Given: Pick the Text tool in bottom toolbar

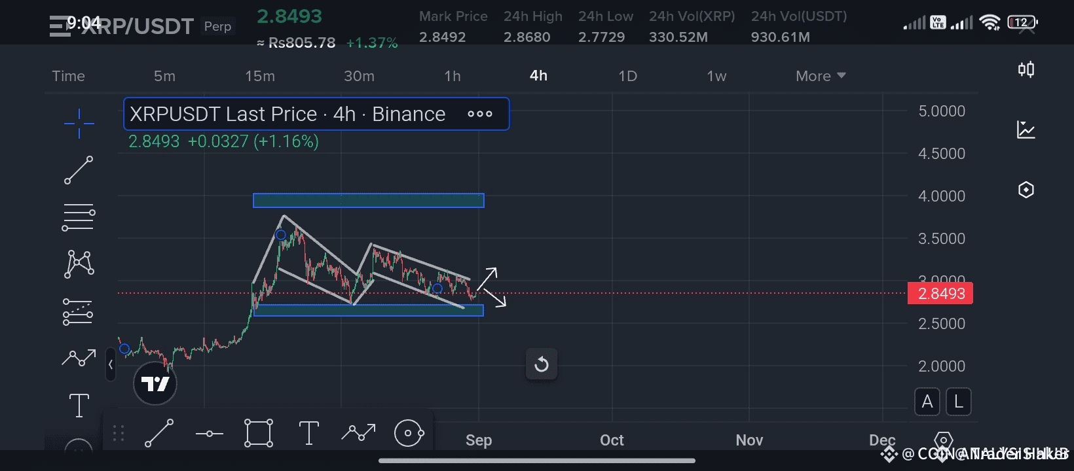Looking at the screenshot, I should 309,433.
